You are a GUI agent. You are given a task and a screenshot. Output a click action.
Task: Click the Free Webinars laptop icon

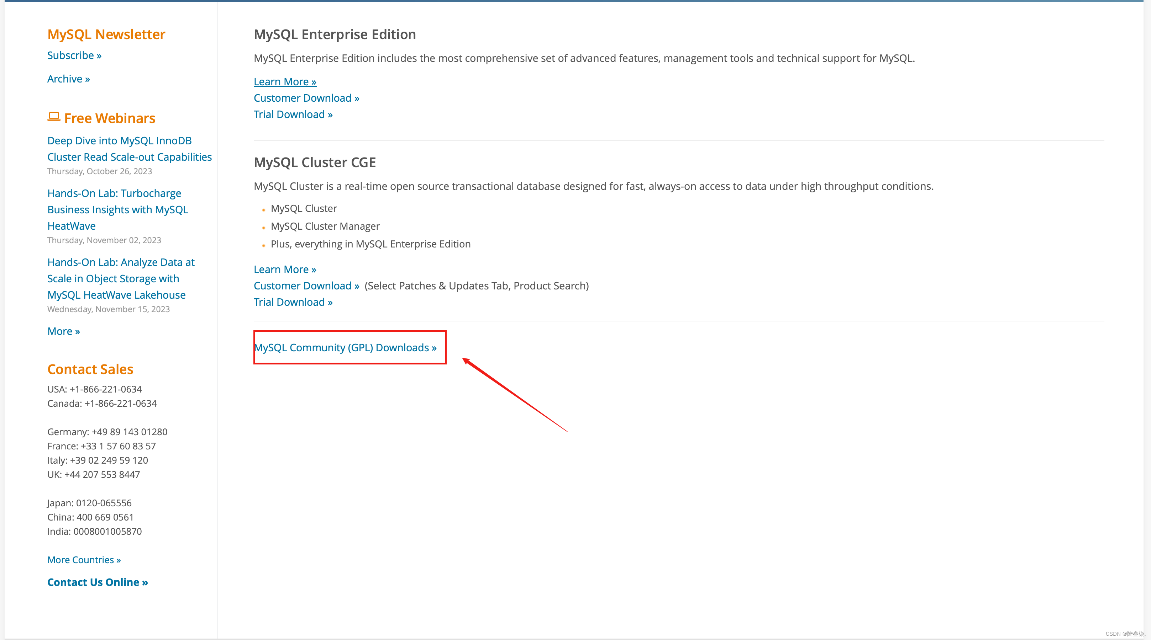point(54,117)
